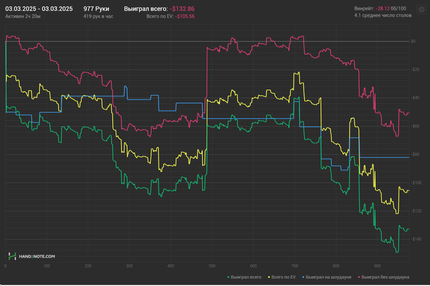430x286 pixels.
Task: Click the 200 label on the horizontal axis
Action: tap(88, 266)
